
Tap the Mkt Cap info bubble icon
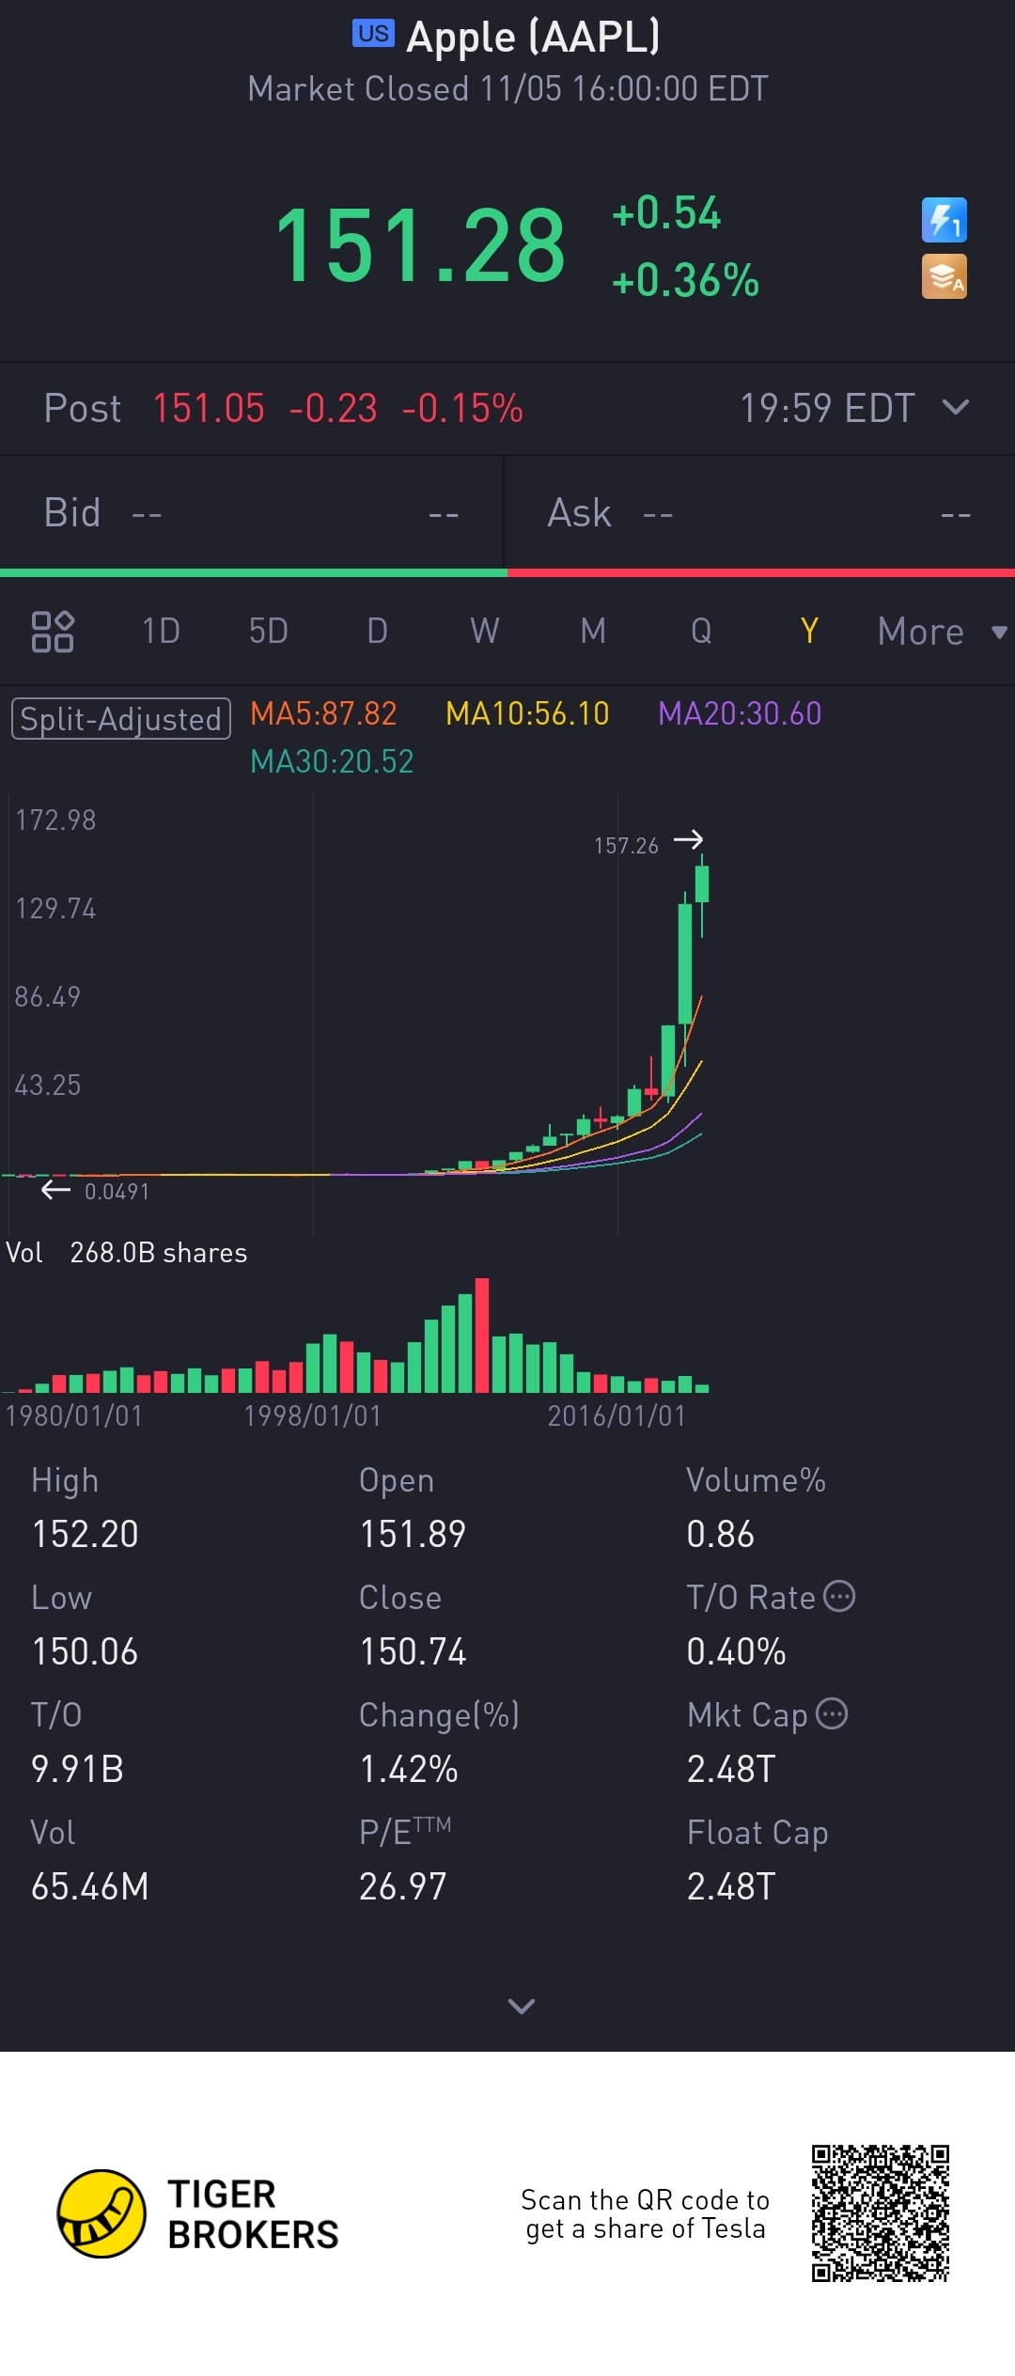(x=832, y=1713)
